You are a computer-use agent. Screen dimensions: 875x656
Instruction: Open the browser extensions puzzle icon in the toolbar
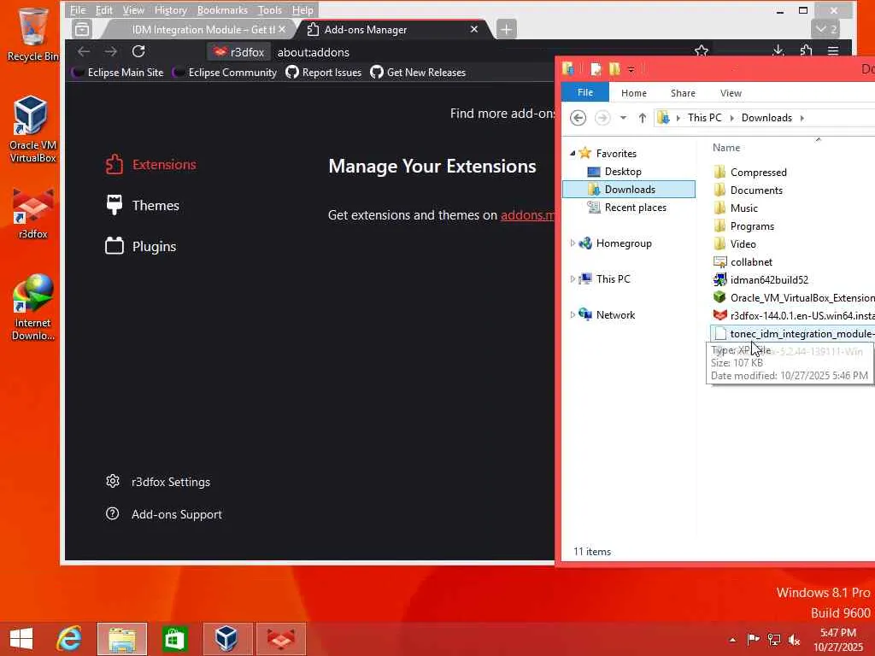pyautogui.click(x=806, y=51)
